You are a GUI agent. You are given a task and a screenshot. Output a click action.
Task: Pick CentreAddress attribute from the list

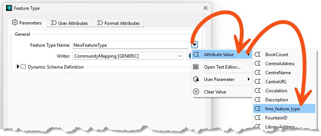point(284,64)
